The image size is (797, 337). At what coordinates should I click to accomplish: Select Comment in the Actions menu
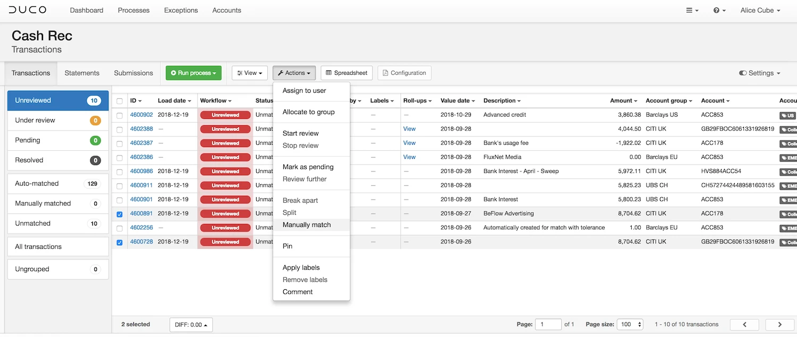click(x=311, y=292)
